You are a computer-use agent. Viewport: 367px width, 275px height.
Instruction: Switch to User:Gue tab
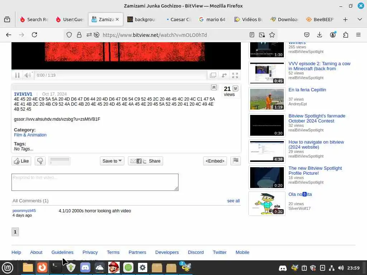coord(70,19)
